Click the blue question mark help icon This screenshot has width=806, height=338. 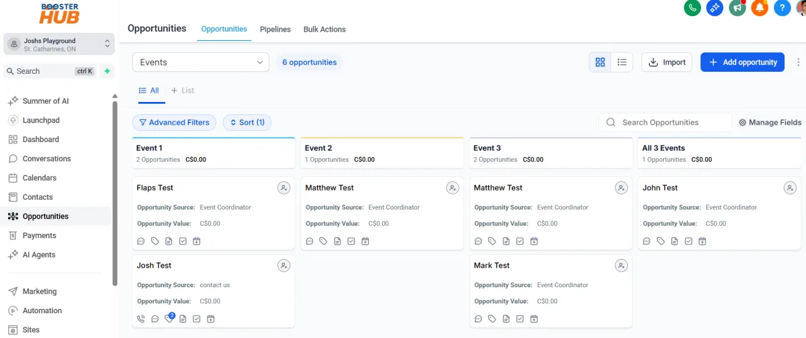(x=782, y=7)
